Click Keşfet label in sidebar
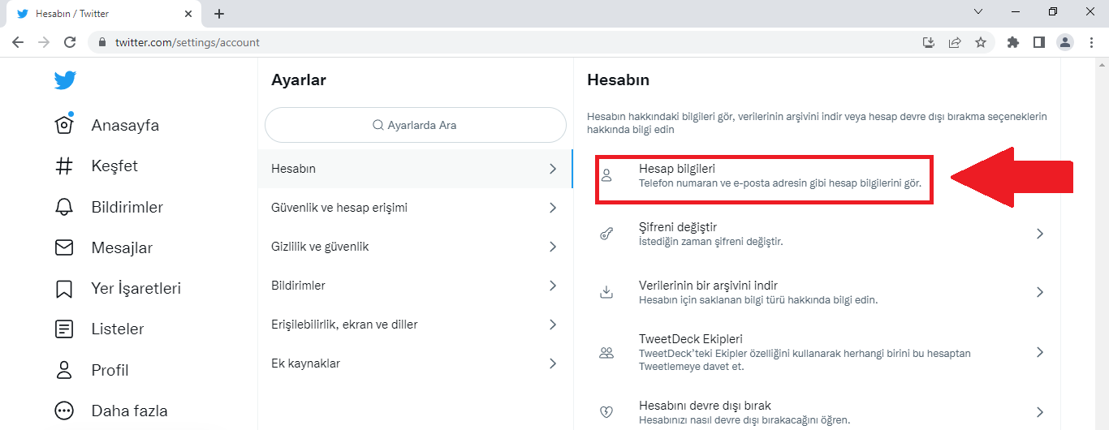The width and height of the screenshot is (1109, 430). pos(114,166)
